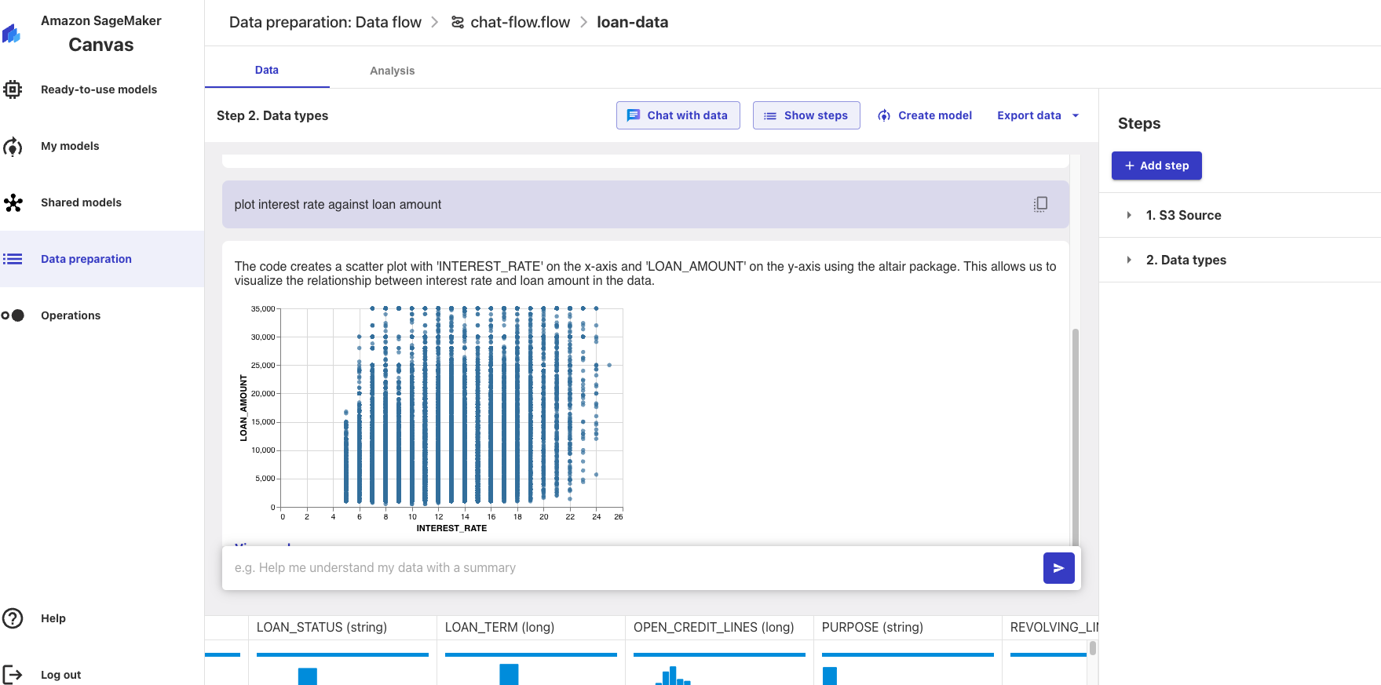Click the Chat with data button

678,115
